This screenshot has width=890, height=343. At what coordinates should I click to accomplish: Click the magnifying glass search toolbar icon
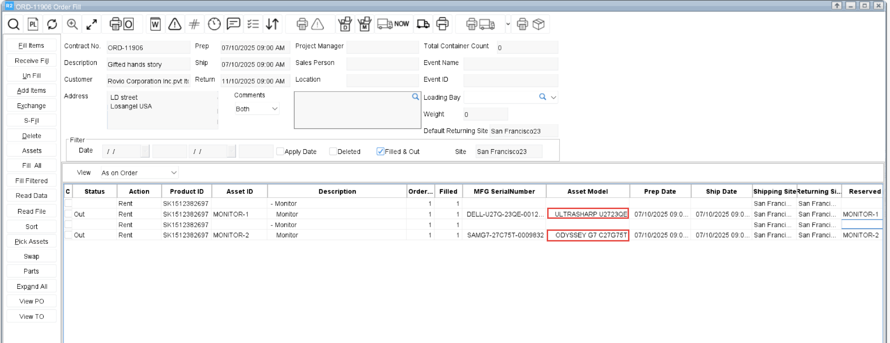14,24
